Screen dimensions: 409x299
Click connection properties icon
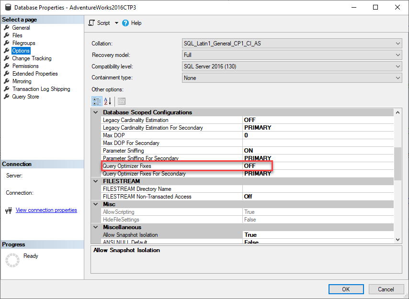(x=9, y=210)
